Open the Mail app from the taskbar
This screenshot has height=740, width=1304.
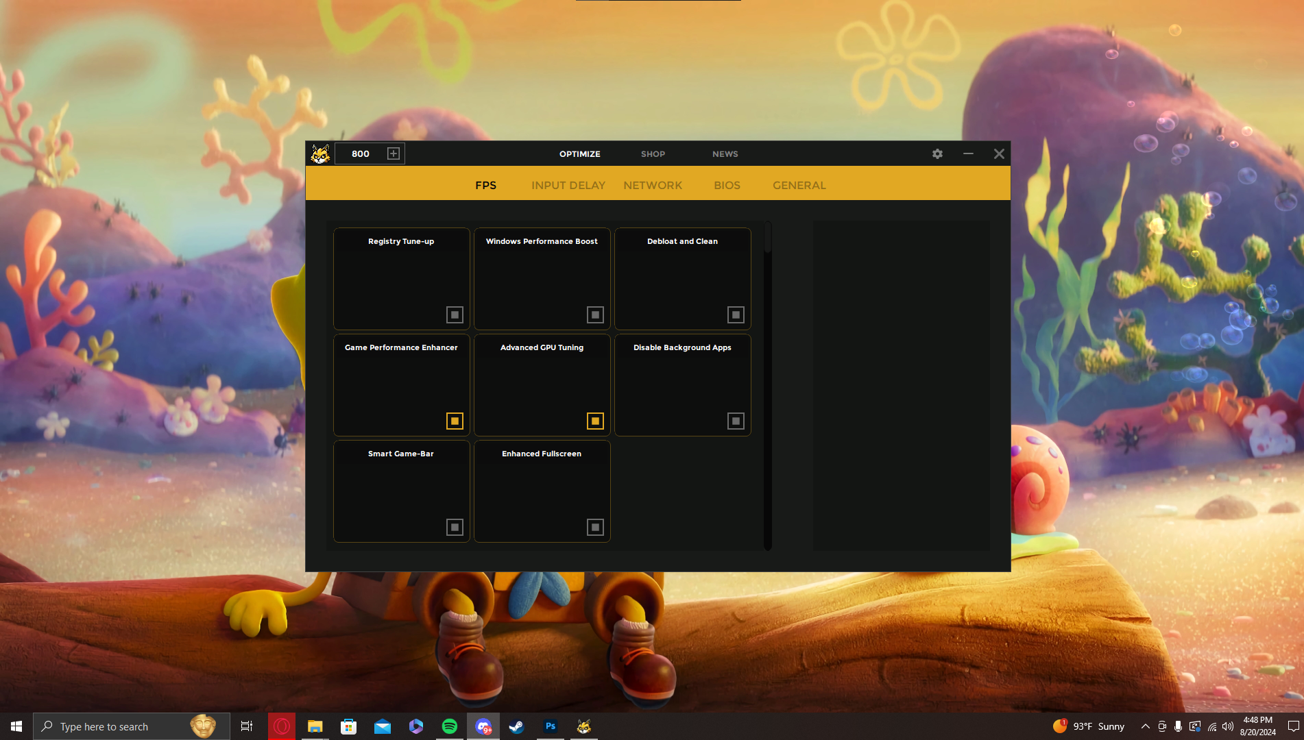pyautogui.click(x=382, y=726)
